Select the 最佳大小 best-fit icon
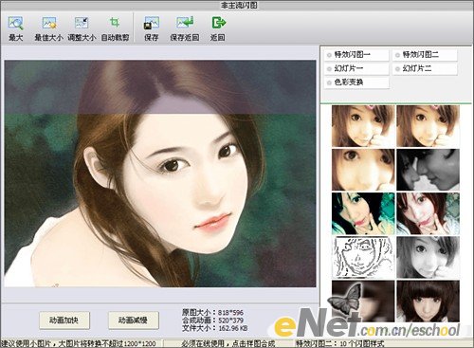Screen dimensions: 474x348 click(49, 23)
